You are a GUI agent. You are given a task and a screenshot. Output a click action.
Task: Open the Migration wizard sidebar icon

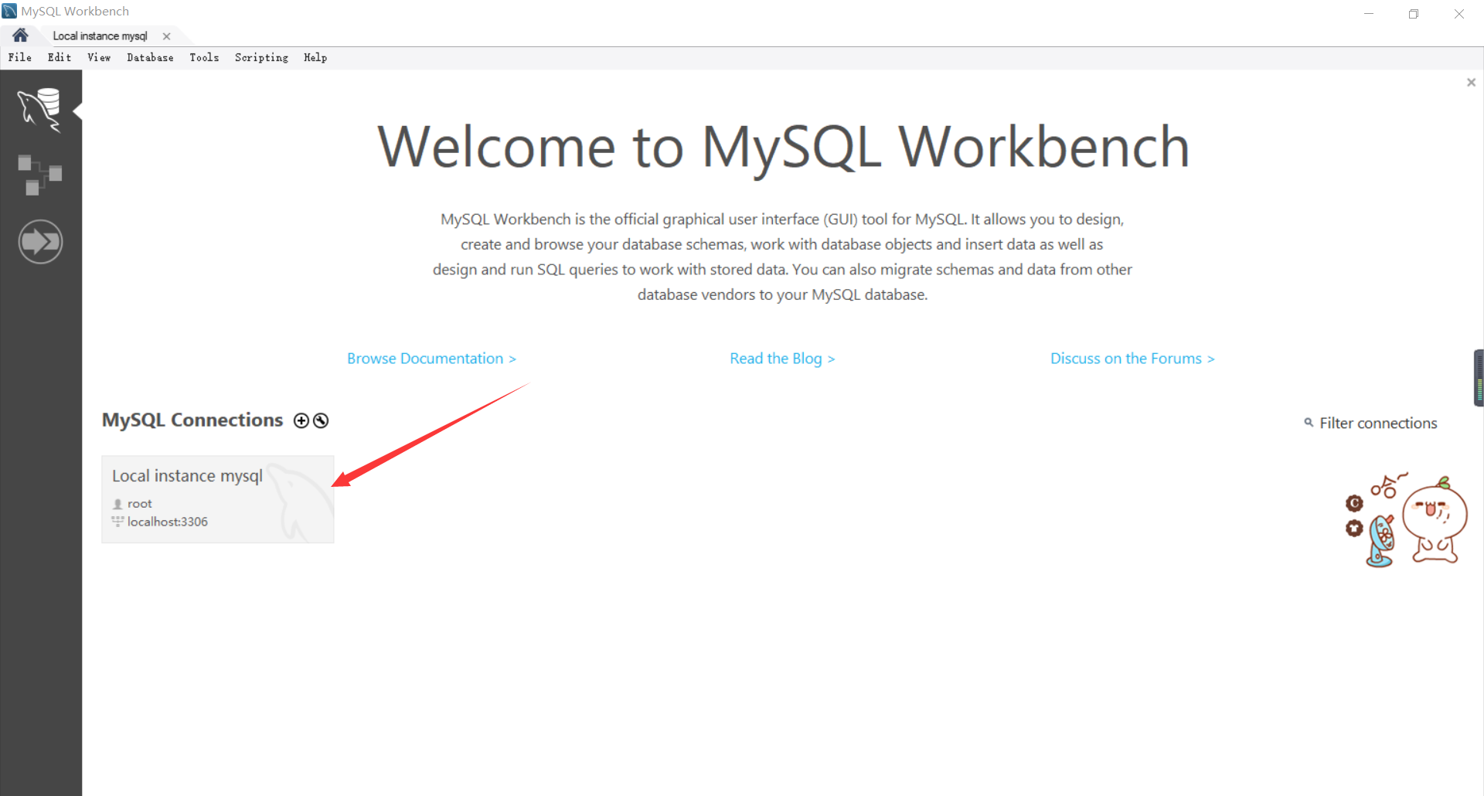tap(40, 242)
